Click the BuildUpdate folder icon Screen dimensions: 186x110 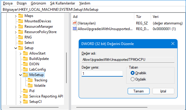point(25,59)
